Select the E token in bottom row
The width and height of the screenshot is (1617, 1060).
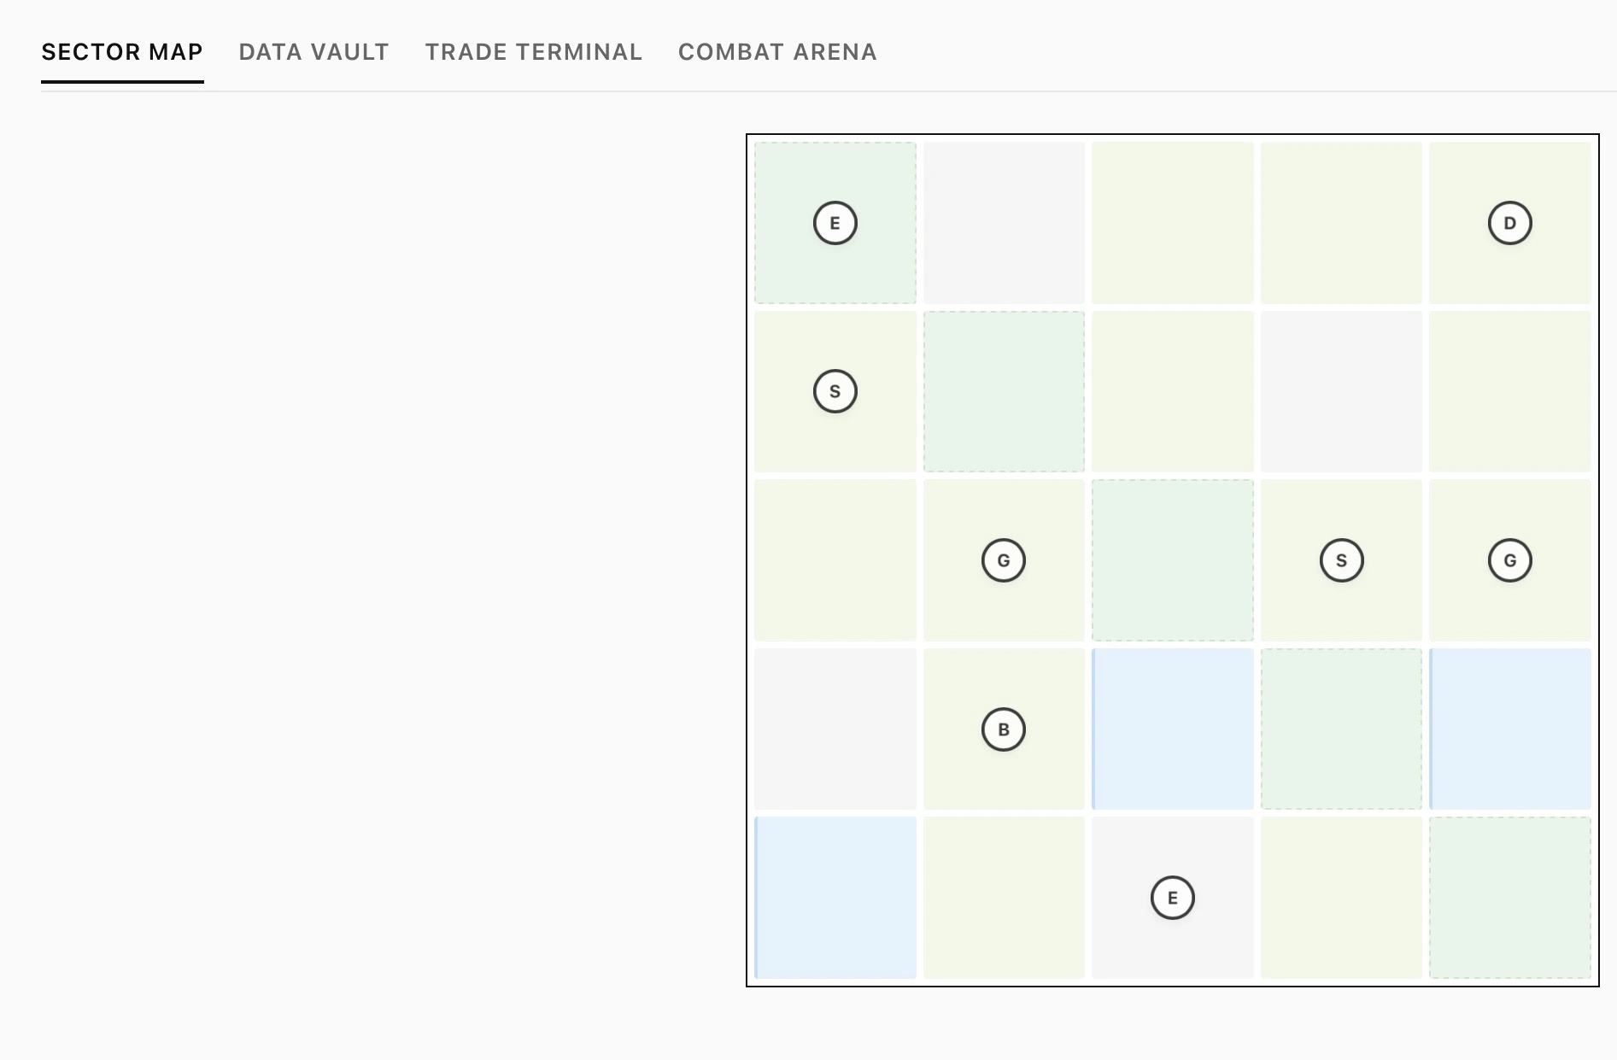(x=1172, y=898)
